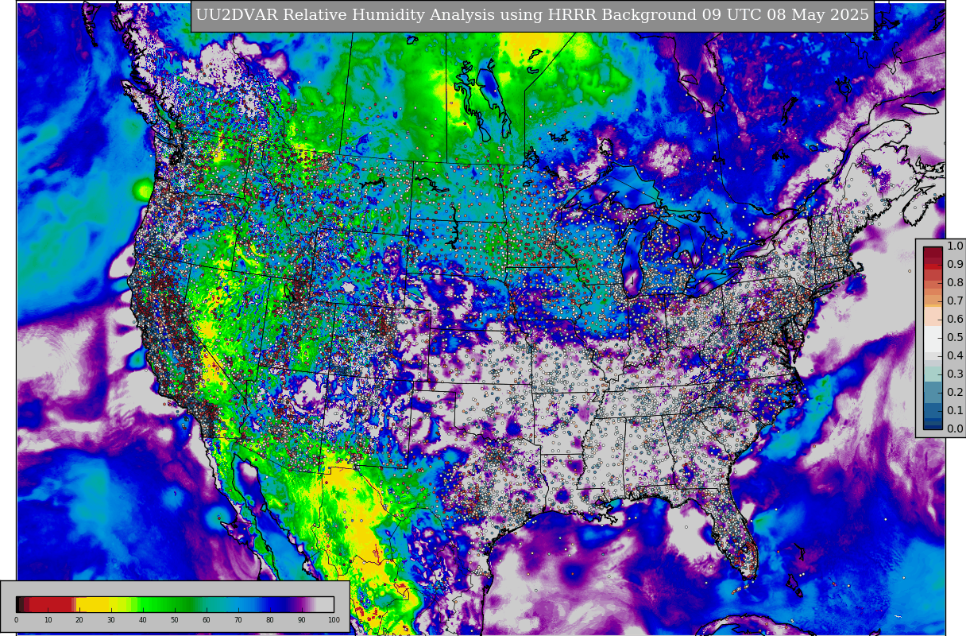Pick the white mid swatch of right colorbar
Viewport: 966px width, 636px height.
(x=933, y=338)
